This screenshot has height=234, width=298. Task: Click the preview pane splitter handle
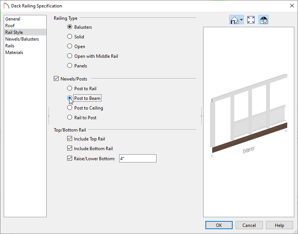click(x=201, y=116)
